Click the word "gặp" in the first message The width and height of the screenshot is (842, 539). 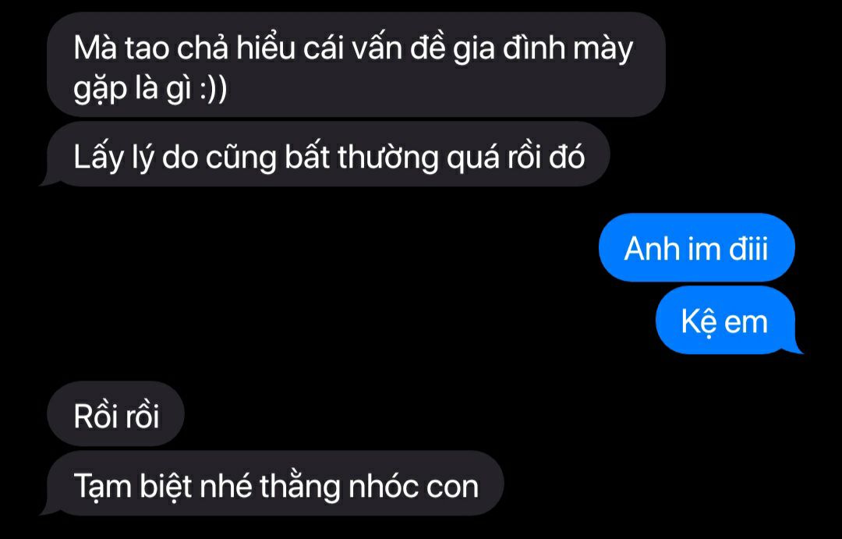point(100,90)
